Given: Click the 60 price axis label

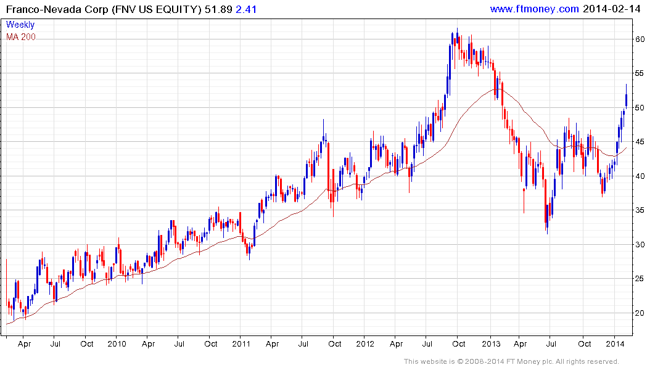Looking at the screenshot, I should point(640,39).
